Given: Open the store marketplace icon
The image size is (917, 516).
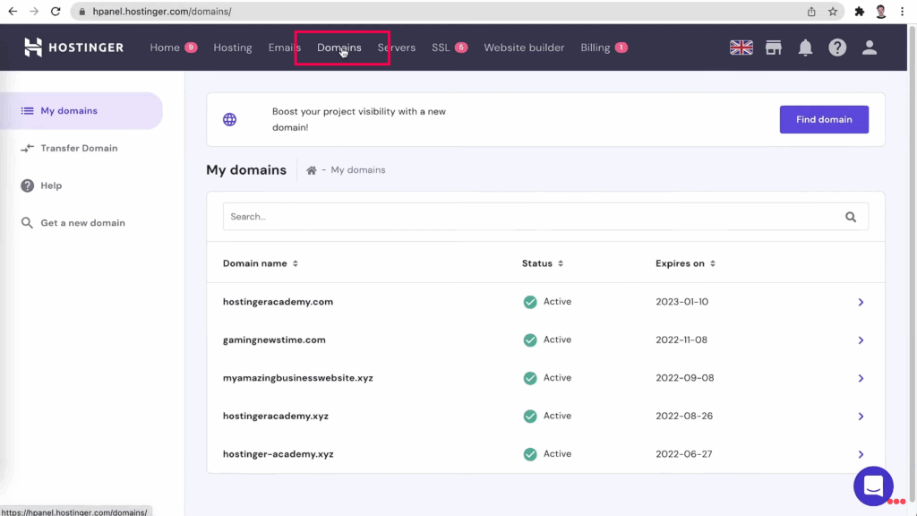Looking at the screenshot, I should (773, 47).
